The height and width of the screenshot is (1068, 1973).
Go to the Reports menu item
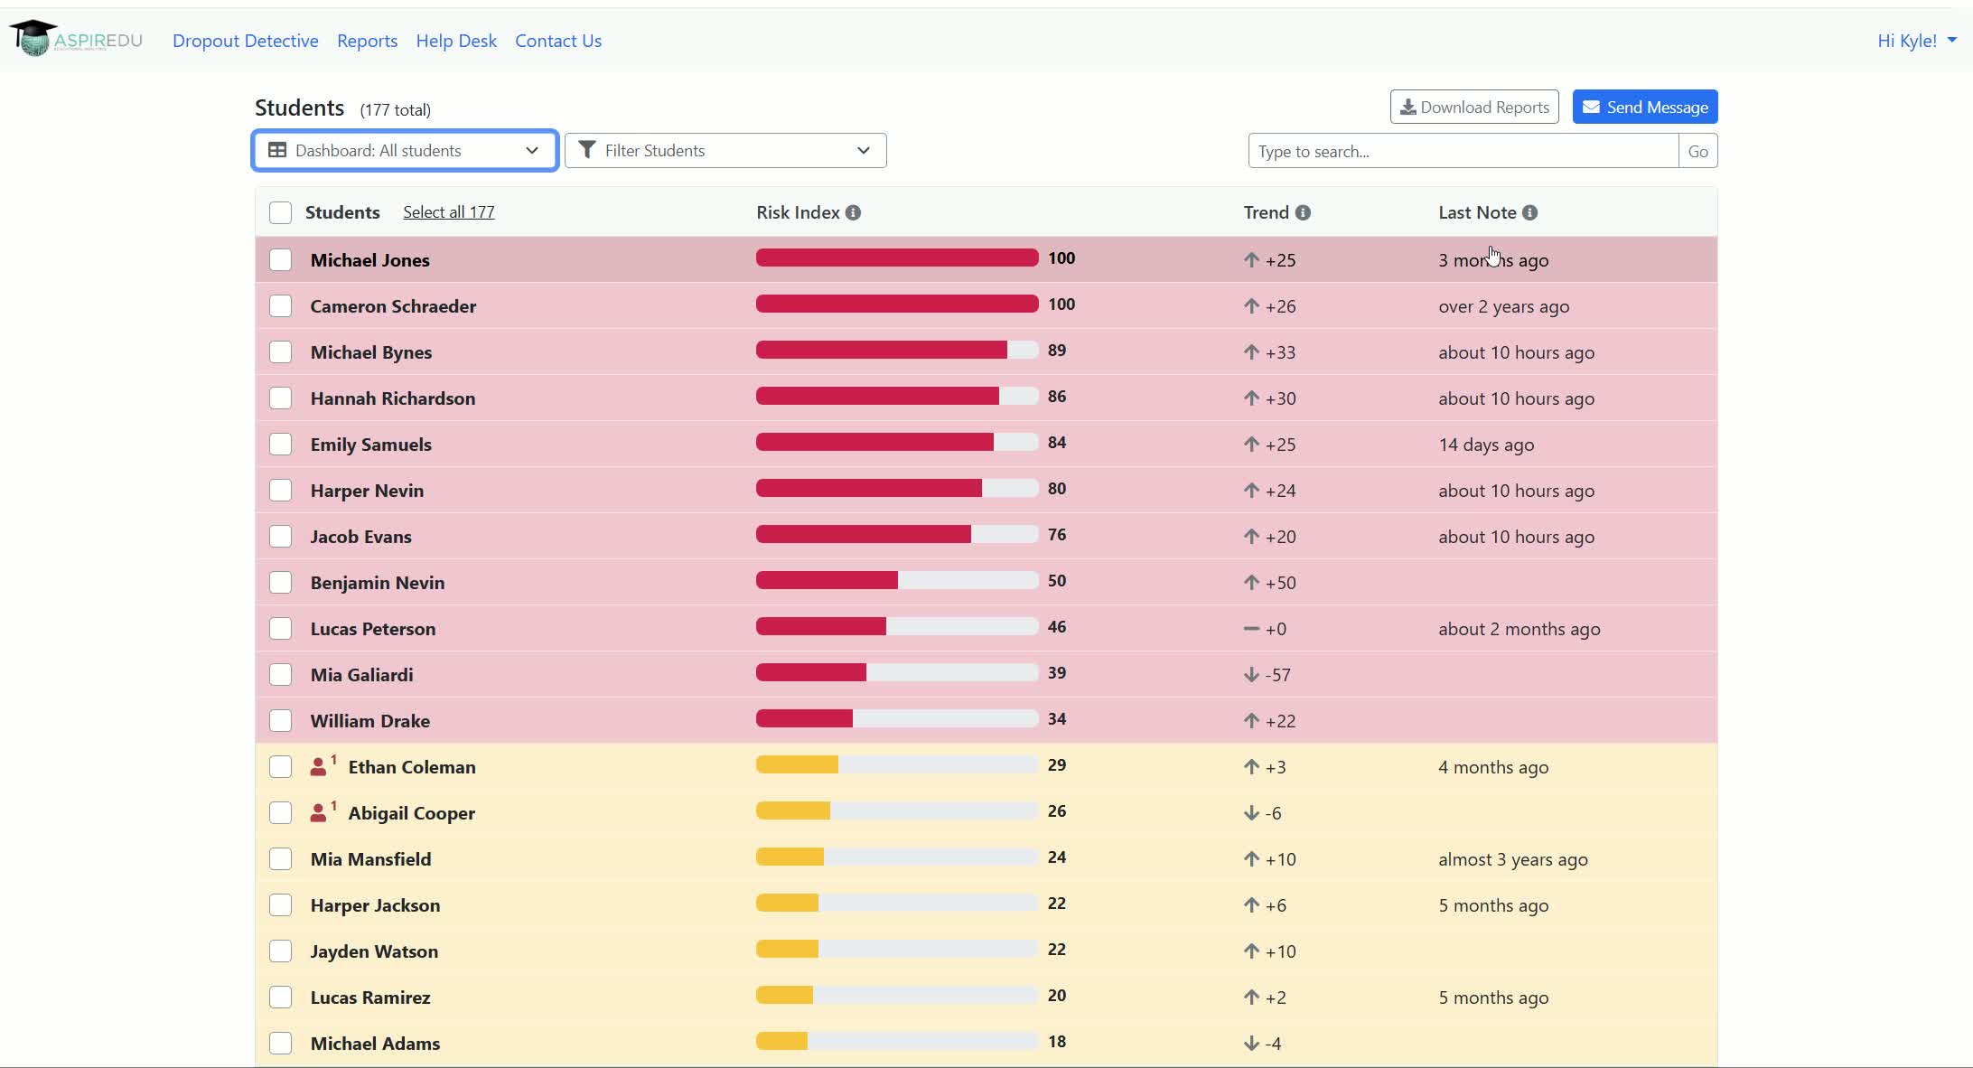(367, 41)
